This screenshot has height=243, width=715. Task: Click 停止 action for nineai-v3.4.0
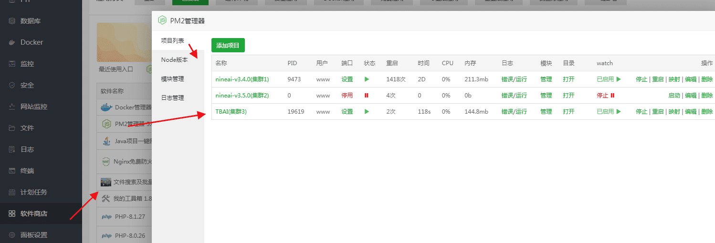click(641, 79)
